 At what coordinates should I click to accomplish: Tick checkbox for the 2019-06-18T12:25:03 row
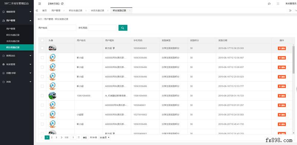click(42, 77)
